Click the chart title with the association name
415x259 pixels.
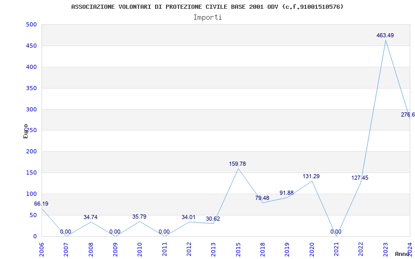tap(208, 7)
